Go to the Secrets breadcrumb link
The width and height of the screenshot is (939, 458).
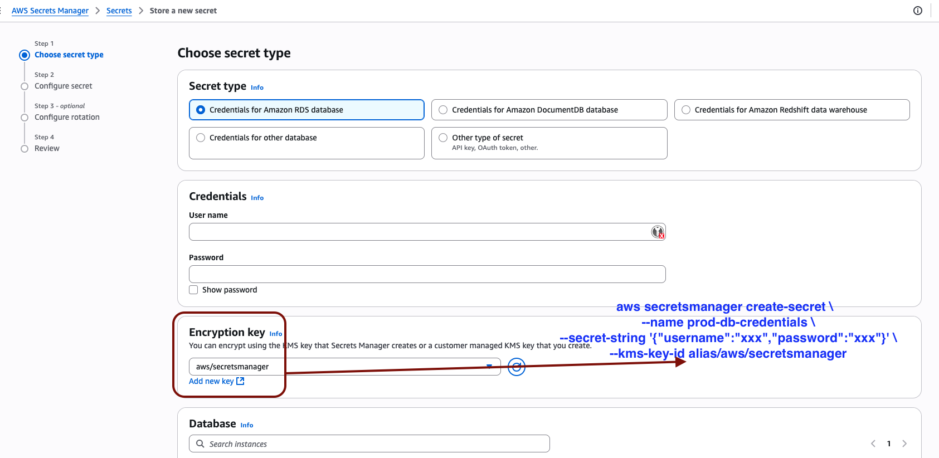coord(119,11)
